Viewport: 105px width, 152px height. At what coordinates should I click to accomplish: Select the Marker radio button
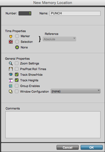pyautogui.click(x=17, y=36)
